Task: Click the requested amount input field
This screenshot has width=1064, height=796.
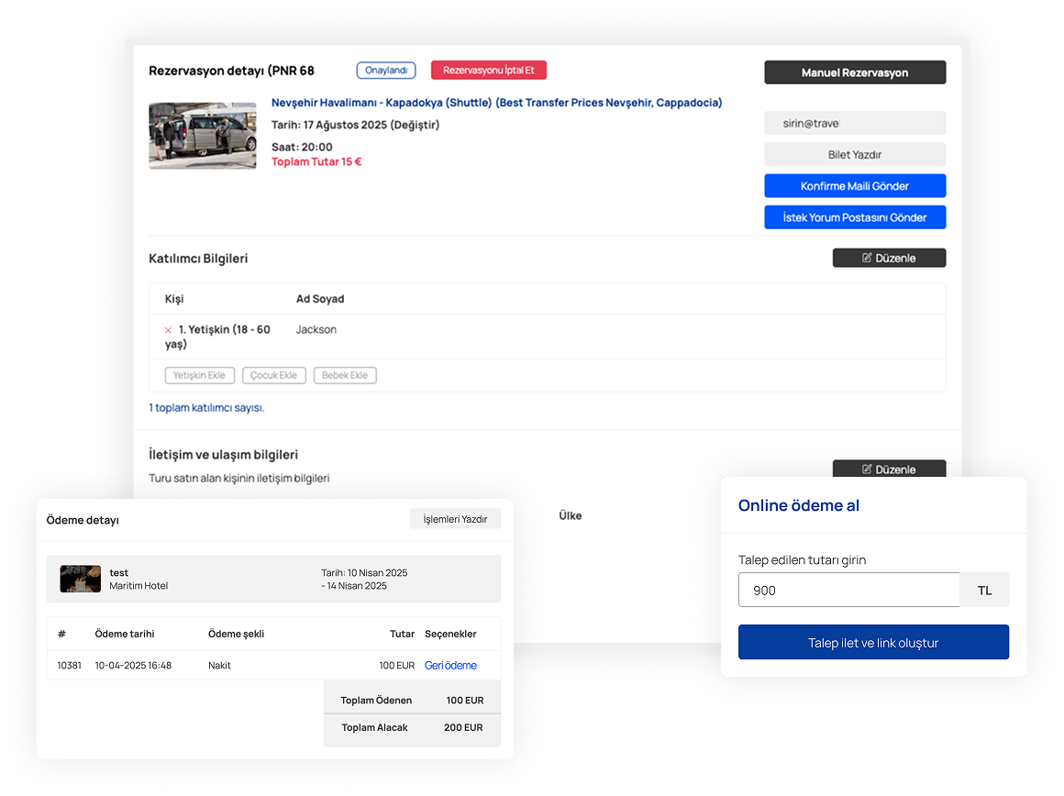Action: 848,591
